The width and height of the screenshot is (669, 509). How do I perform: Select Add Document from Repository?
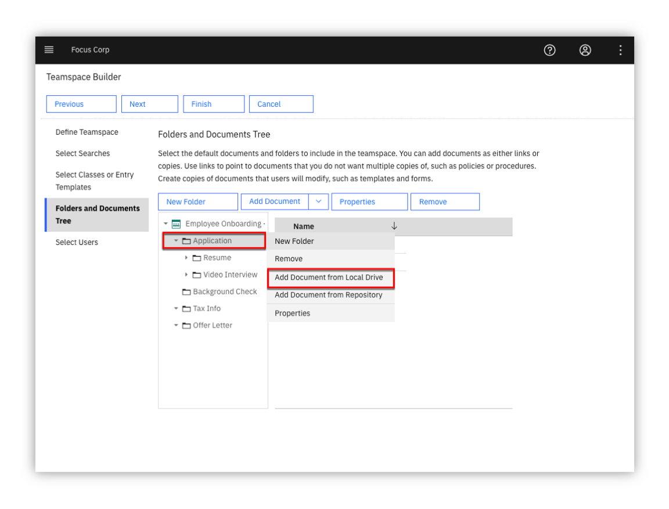pos(330,295)
